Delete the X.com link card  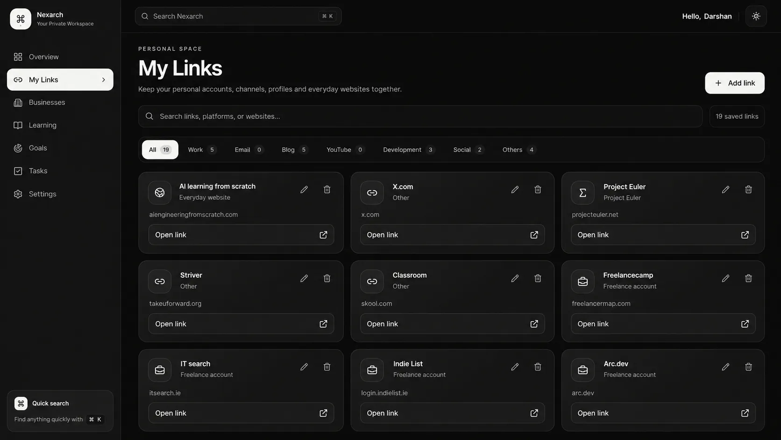[538, 189]
